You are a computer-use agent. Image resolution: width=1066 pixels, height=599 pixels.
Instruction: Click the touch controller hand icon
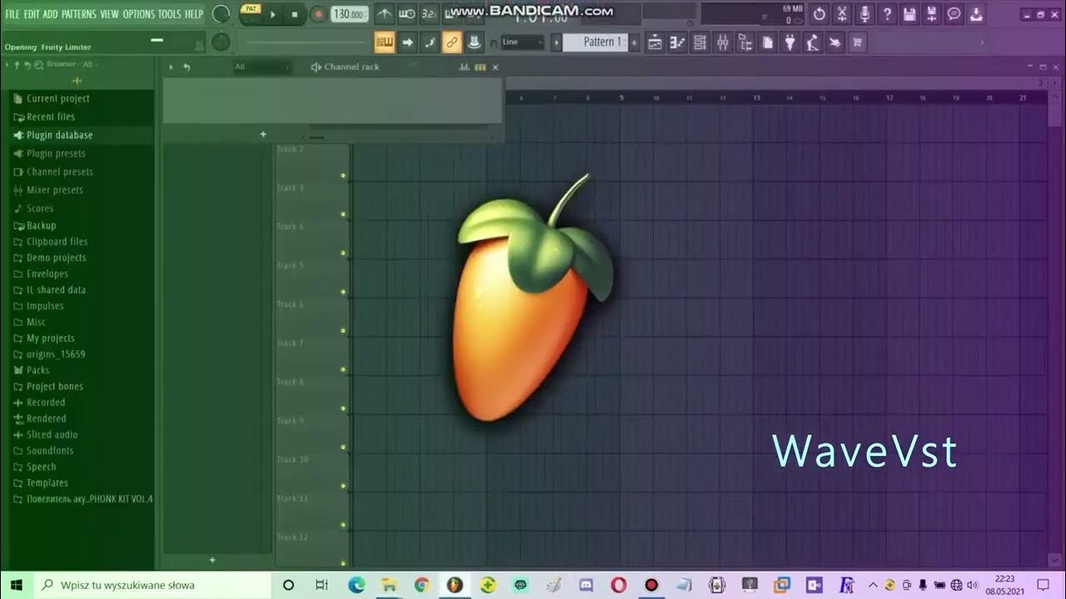(x=834, y=42)
